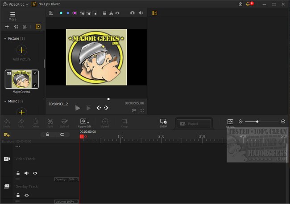Image resolution: width=290 pixels, height=204 pixels.
Task: Toggle the lock on Overlay Track
Action: point(18,195)
